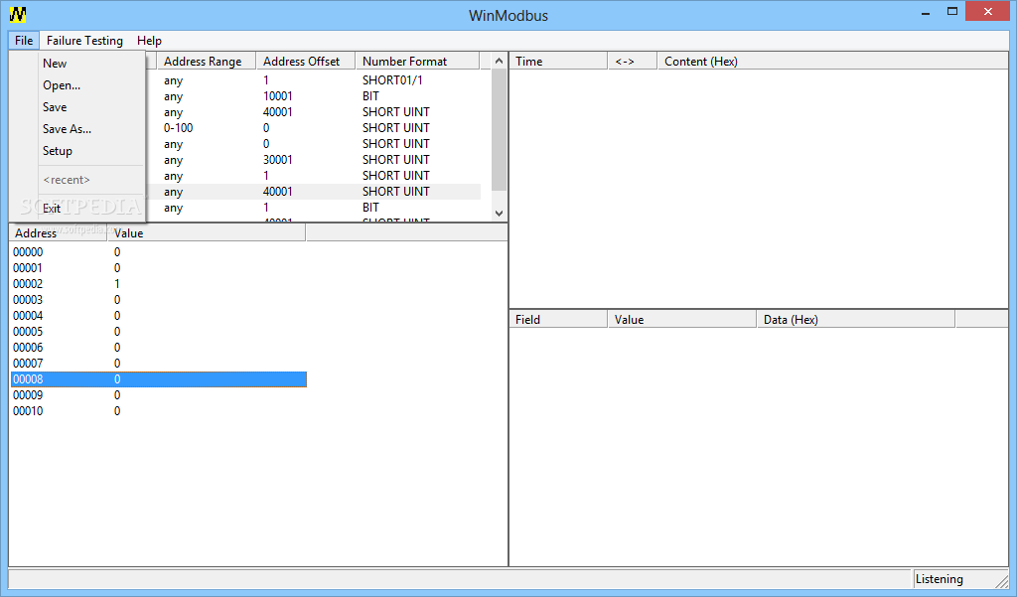The width and height of the screenshot is (1017, 597).
Task: Click value 1 of address 00002
Action: point(117,283)
